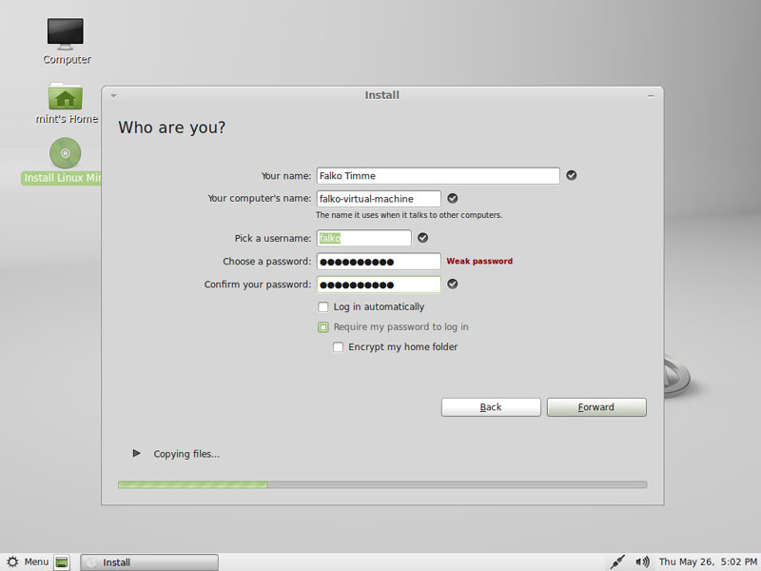This screenshot has width=761, height=571.
Task: Open mint's Home folder icon
Action: click(66, 96)
